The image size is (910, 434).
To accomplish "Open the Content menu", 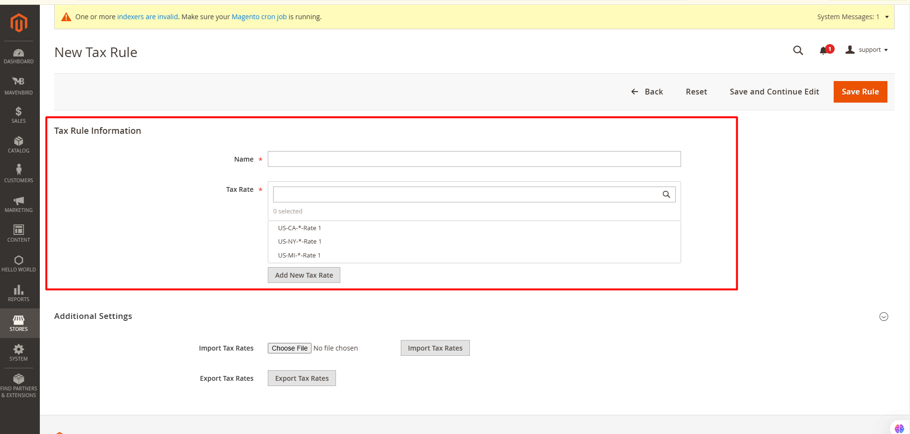I will tap(19, 234).
